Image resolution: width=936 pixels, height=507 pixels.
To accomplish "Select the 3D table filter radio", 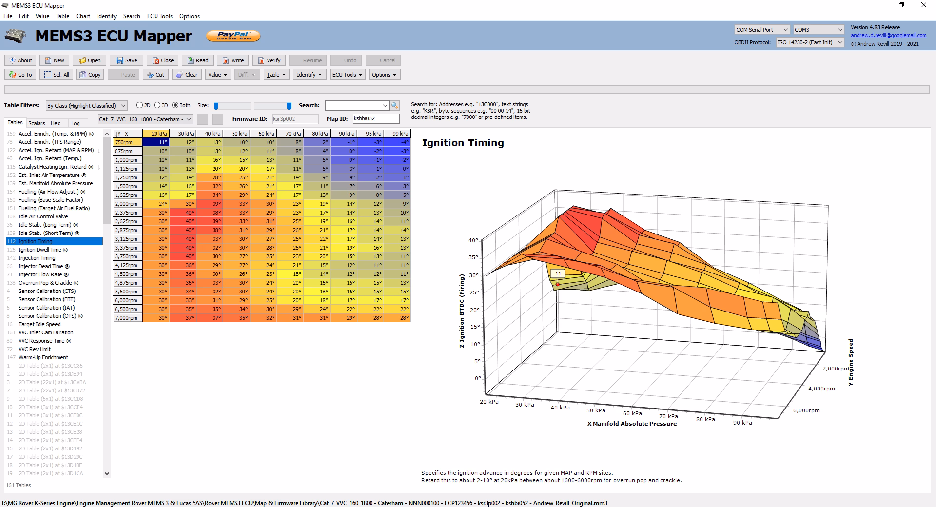I will coord(157,105).
